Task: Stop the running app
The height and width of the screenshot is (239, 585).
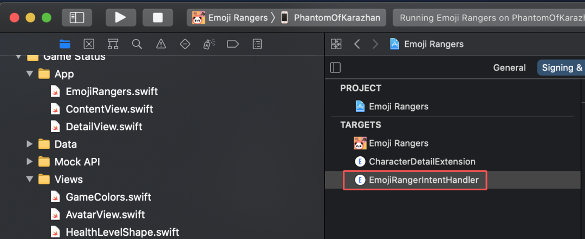Action: pyautogui.click(x=158, y=17)
